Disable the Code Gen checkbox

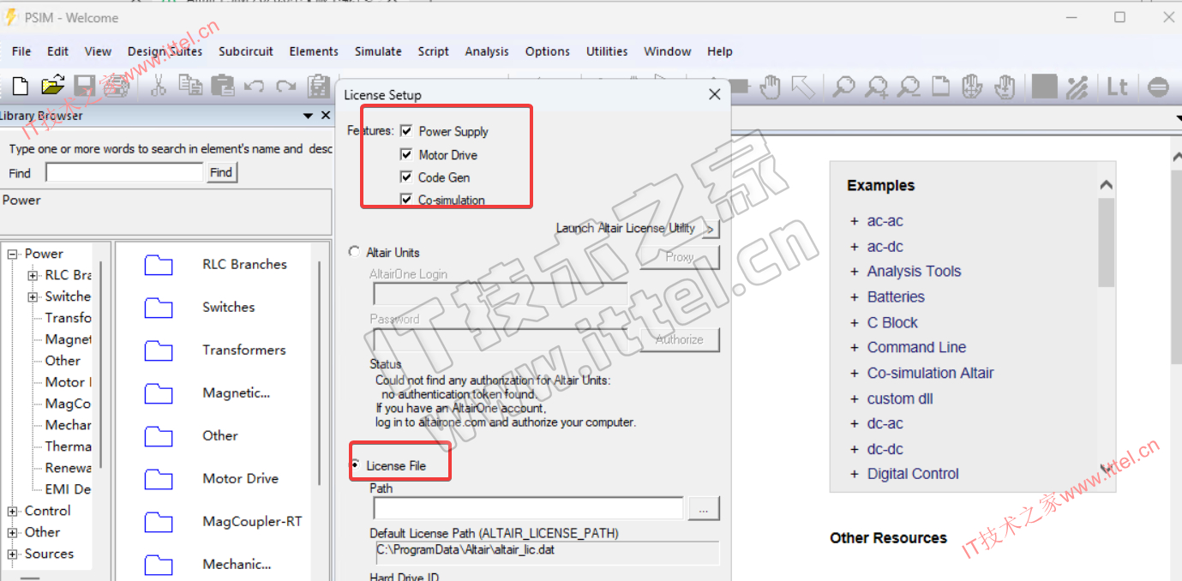[406, 177]
